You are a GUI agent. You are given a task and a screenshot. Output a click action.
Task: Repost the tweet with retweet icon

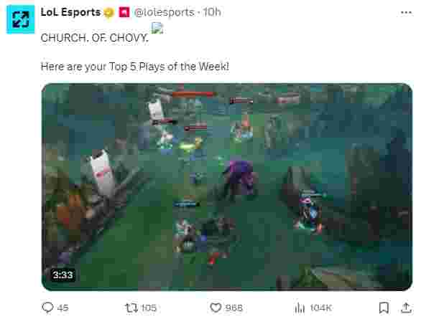point(131,308)
